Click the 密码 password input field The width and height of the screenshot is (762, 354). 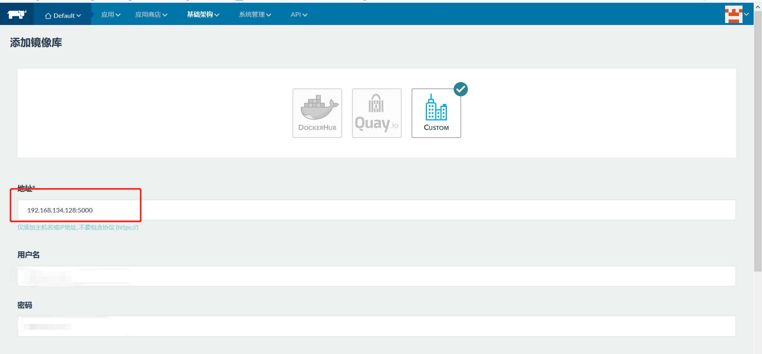tap(377, 326)
